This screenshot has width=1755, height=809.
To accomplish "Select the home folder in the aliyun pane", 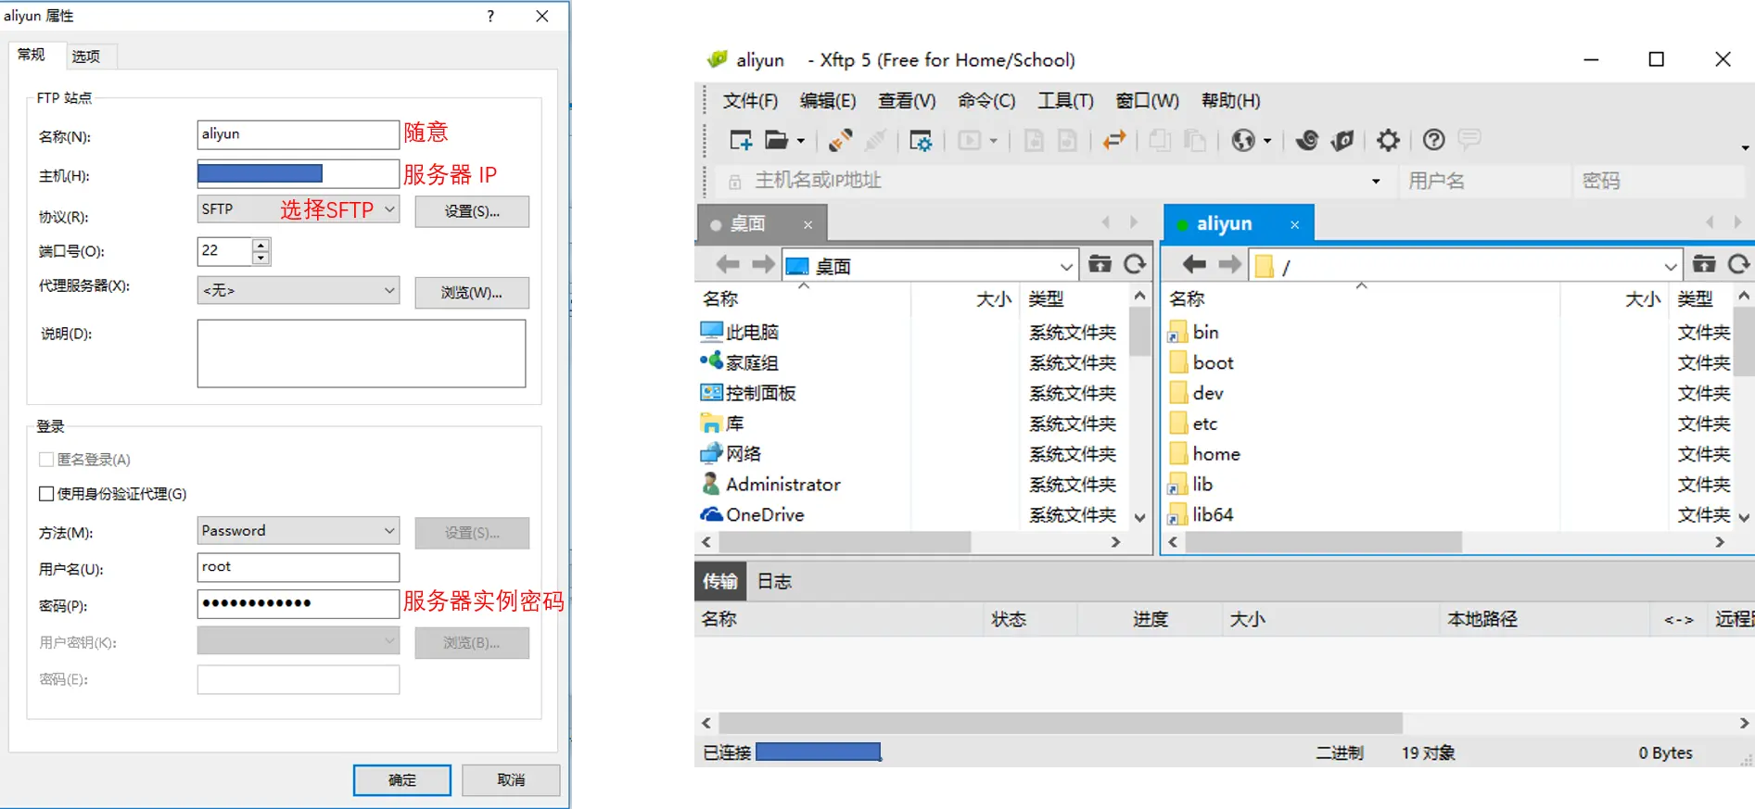I will coord(1216,454).
